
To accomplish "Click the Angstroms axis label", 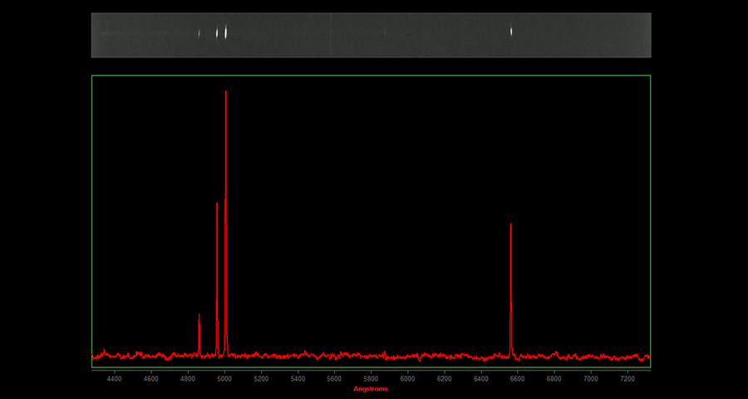I will coord(371,389).
